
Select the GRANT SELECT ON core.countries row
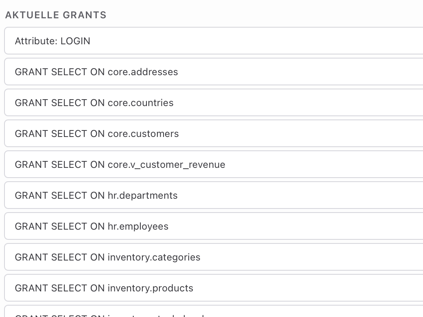(x=214, y=102)
